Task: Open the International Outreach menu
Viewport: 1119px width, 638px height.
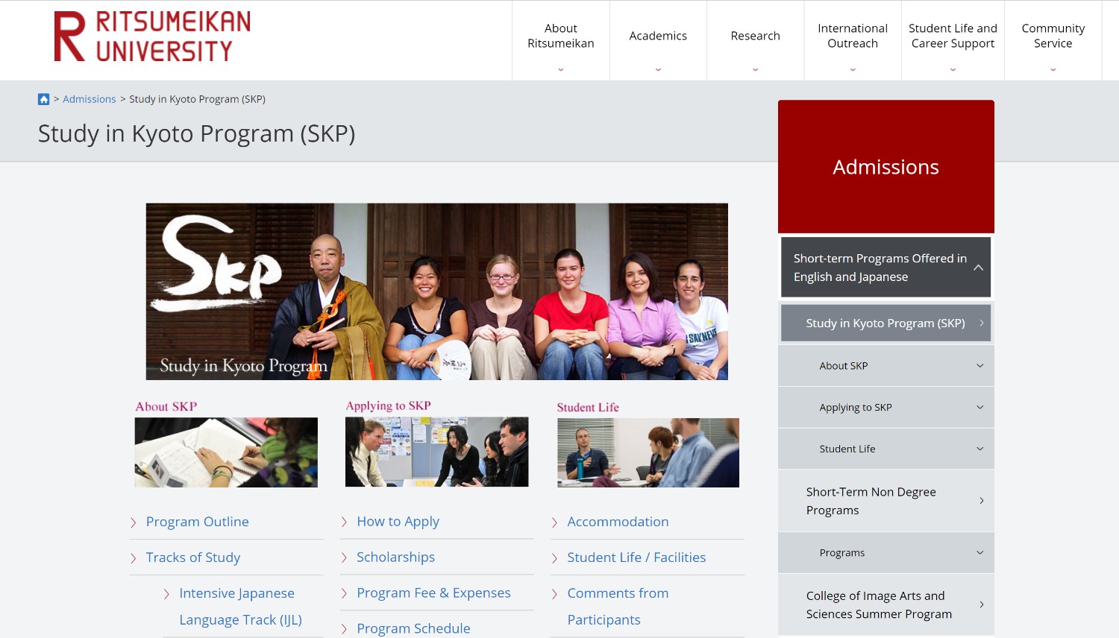Action: 853,40
